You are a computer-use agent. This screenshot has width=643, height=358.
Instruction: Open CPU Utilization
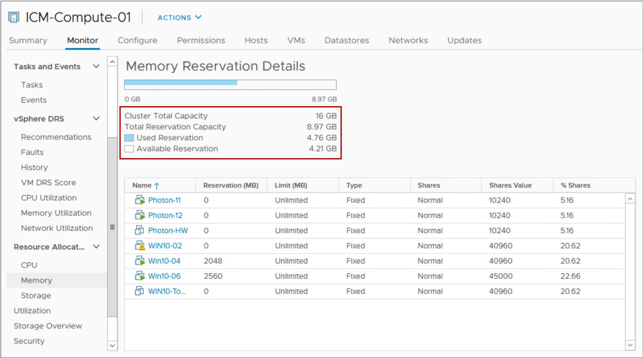[x=49, y=198]
